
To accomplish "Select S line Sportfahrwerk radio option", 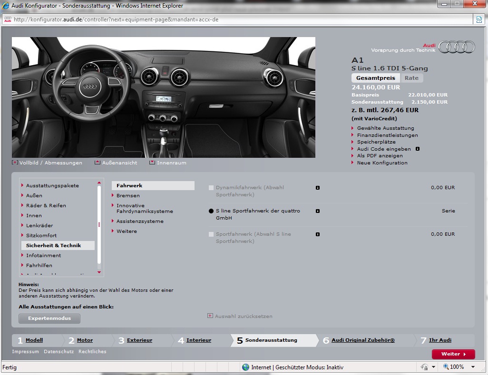I will tap(211, 211).
